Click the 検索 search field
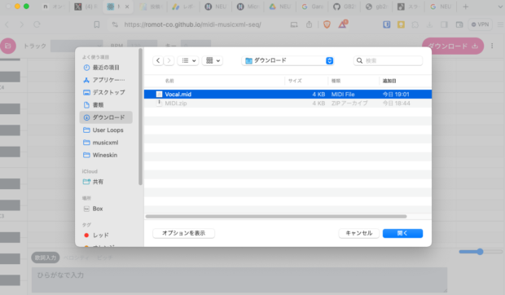The height and width of the screenshot is (295, 505). click(388, 60)
